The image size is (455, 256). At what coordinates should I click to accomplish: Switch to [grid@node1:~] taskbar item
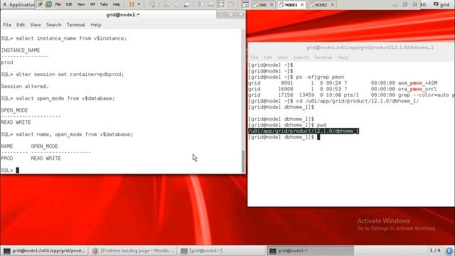(221, 250)
